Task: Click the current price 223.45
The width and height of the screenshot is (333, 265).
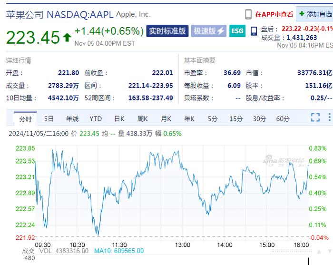Action: pos(33,38)
